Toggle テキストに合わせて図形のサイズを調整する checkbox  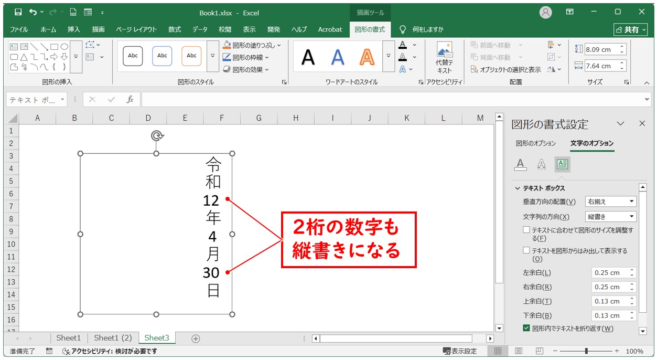(526, 230)
